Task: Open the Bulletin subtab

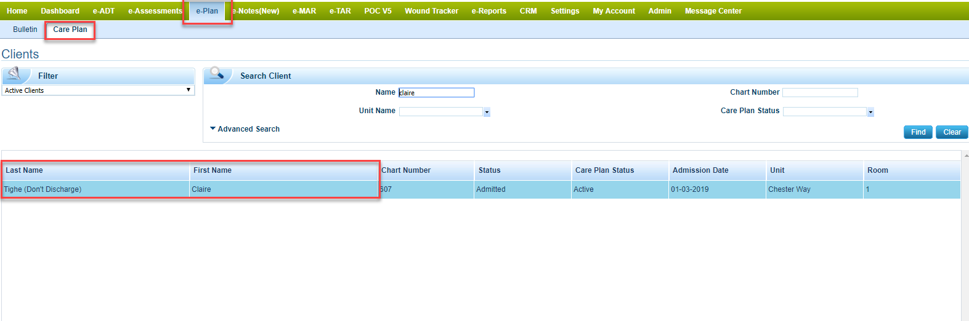Action: point(25,30)
